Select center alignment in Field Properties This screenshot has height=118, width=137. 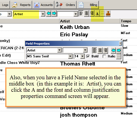[100, 50]
